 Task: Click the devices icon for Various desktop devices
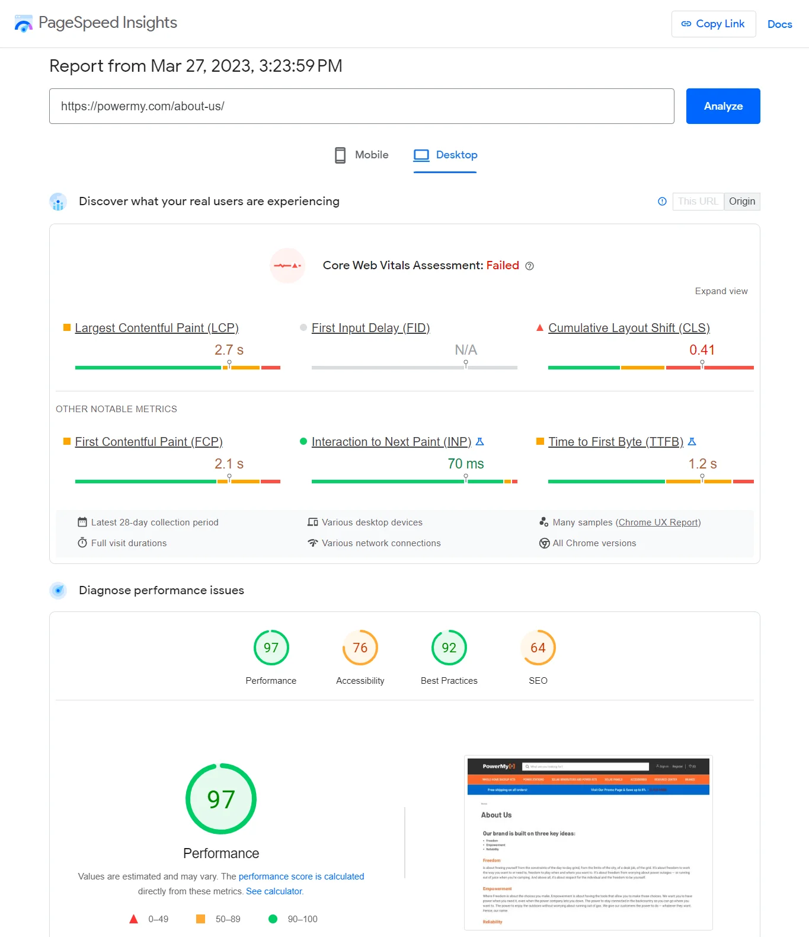313,522
